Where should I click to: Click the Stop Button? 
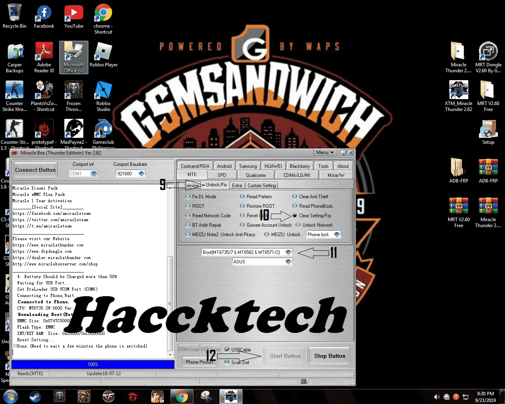pyautogui.click(x=330, y=356)
